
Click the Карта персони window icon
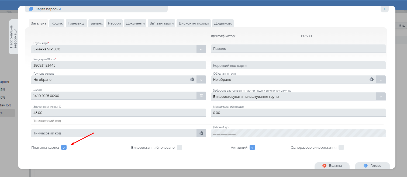(31, 9)
